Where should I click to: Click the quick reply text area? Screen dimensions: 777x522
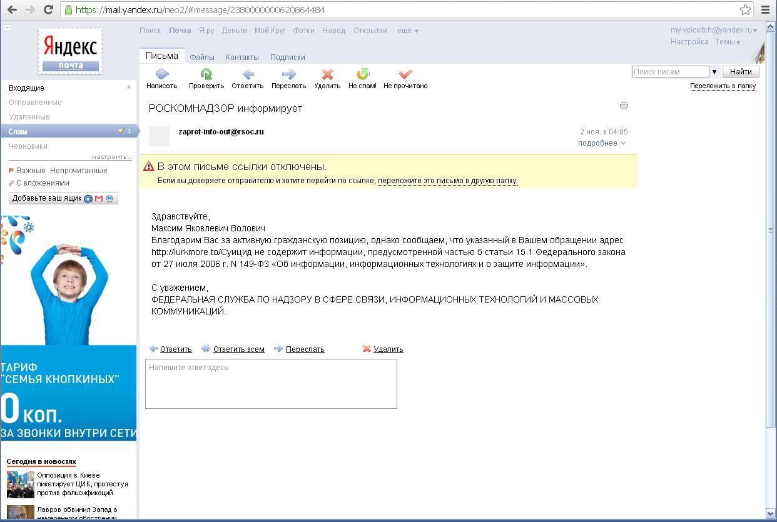[x=271, y=384]
